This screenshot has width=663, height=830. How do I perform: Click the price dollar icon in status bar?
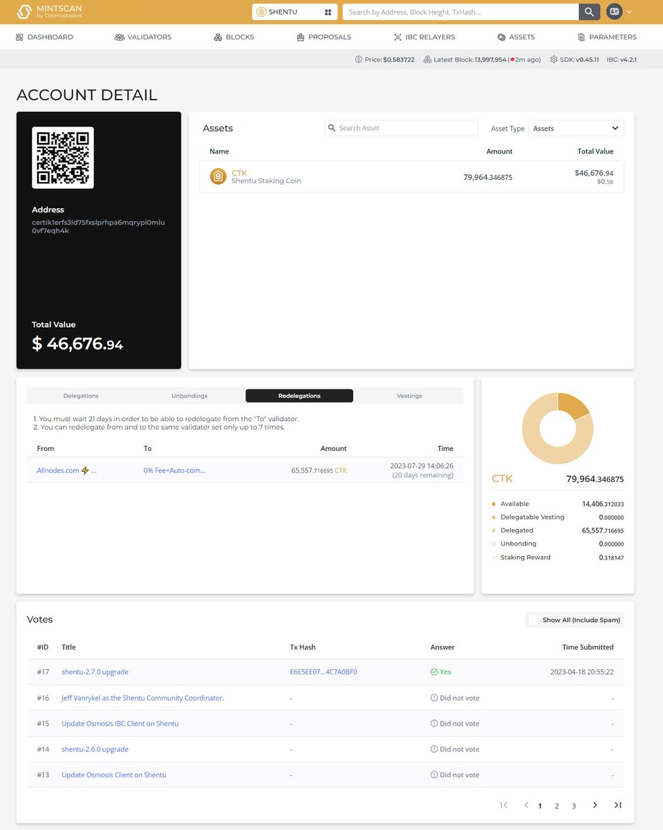358,59
